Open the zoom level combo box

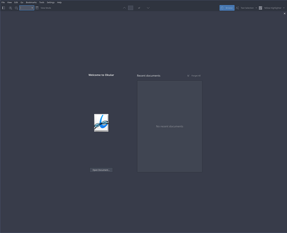click(27, 8)
